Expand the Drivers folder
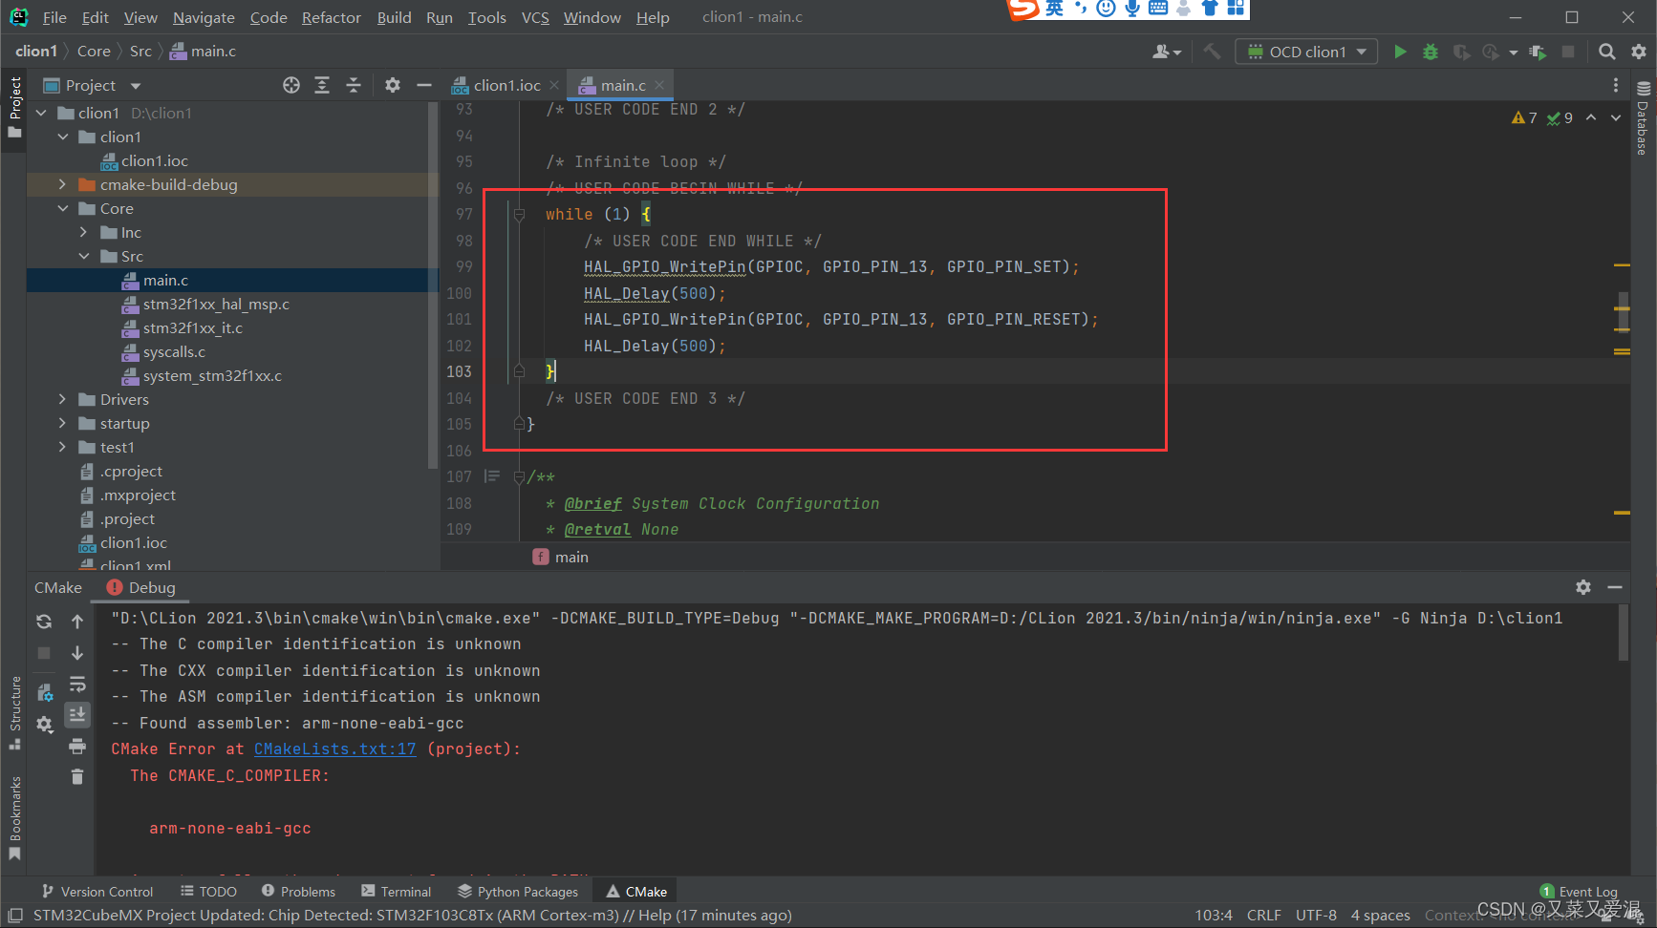The image size is (1657, 928). tap(62, 399)
